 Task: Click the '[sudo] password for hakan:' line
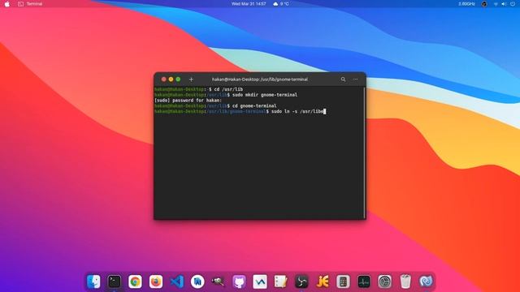(x=188, y=101)
